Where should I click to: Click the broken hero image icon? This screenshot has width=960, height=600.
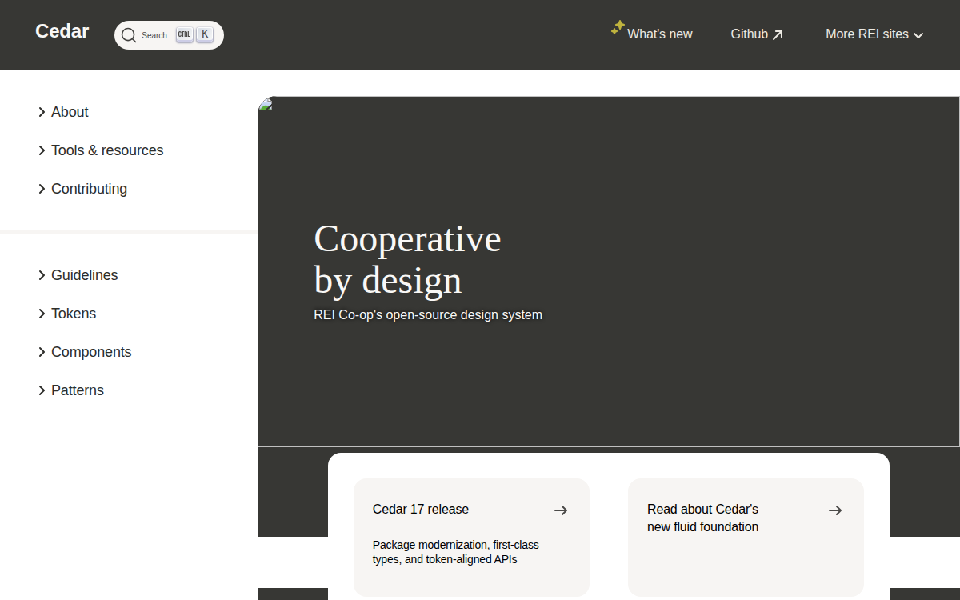[x=266, y=104]
